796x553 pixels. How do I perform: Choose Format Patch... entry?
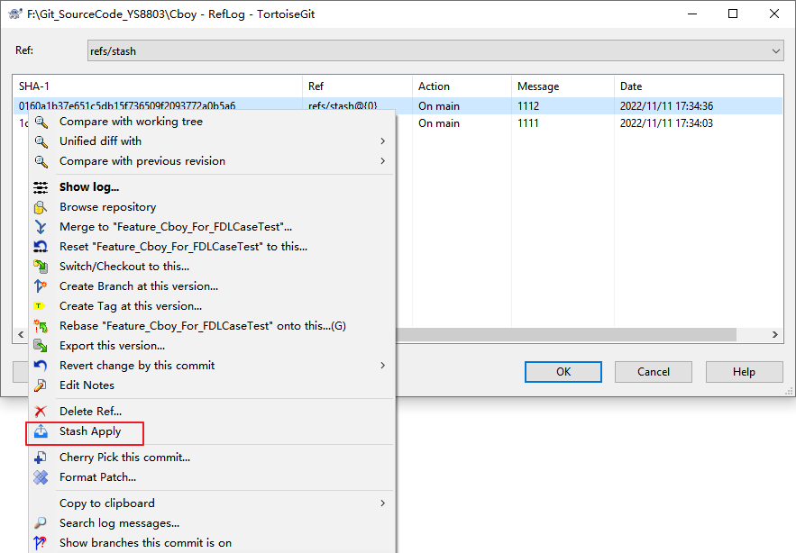(x=212, y=477)
